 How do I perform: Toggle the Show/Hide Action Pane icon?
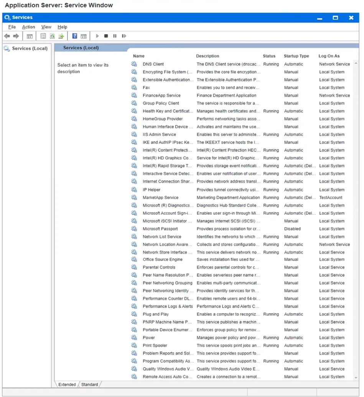point(84,36)
